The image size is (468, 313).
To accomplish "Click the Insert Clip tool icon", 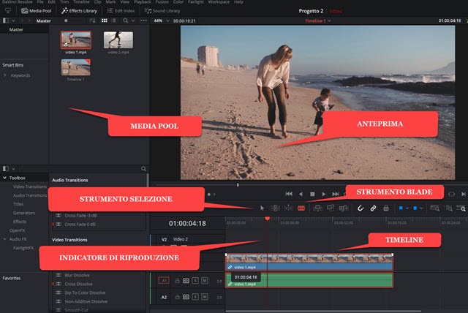I will click(317, 208).
